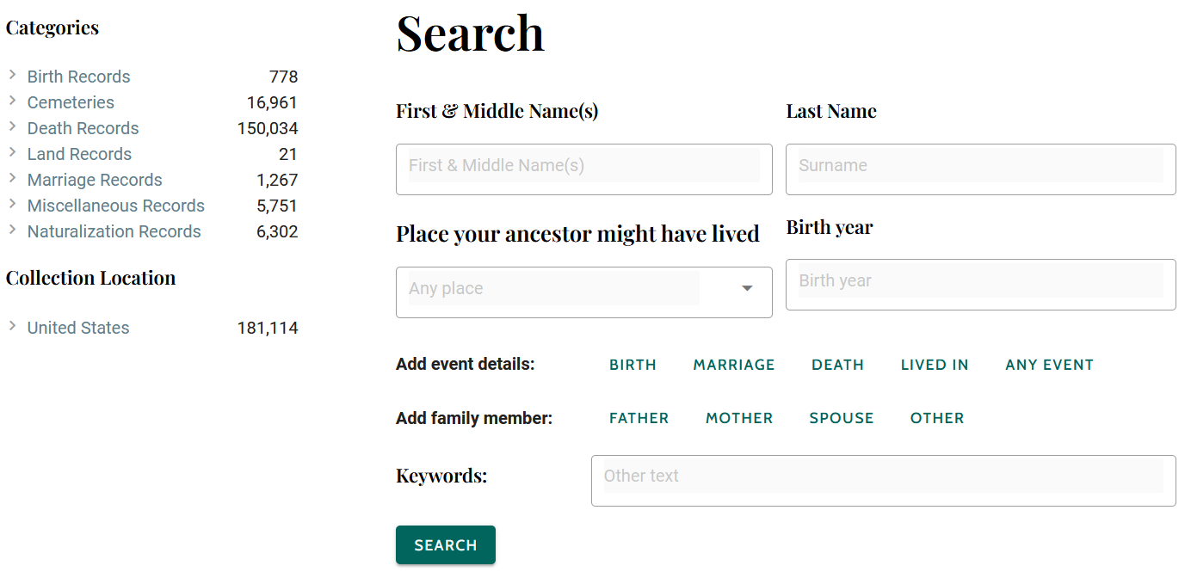This screenshot has height=584, width=1191.
Task: Expand the Land Records chevron
Action: pyautogui.click(x=12, y=153)
